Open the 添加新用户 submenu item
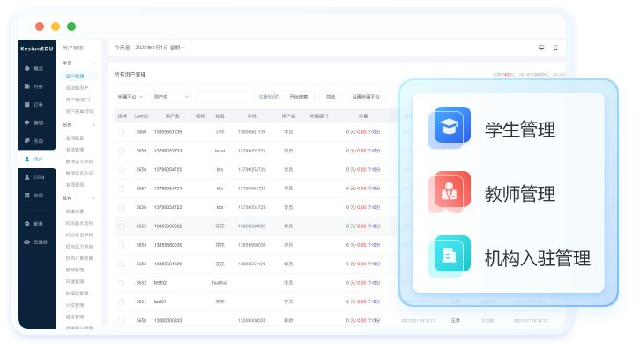Image resolution: width=640 pixels, height=349 pixels. (78, 88)
